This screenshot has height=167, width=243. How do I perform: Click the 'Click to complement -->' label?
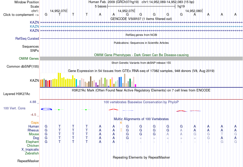(21, 15)
